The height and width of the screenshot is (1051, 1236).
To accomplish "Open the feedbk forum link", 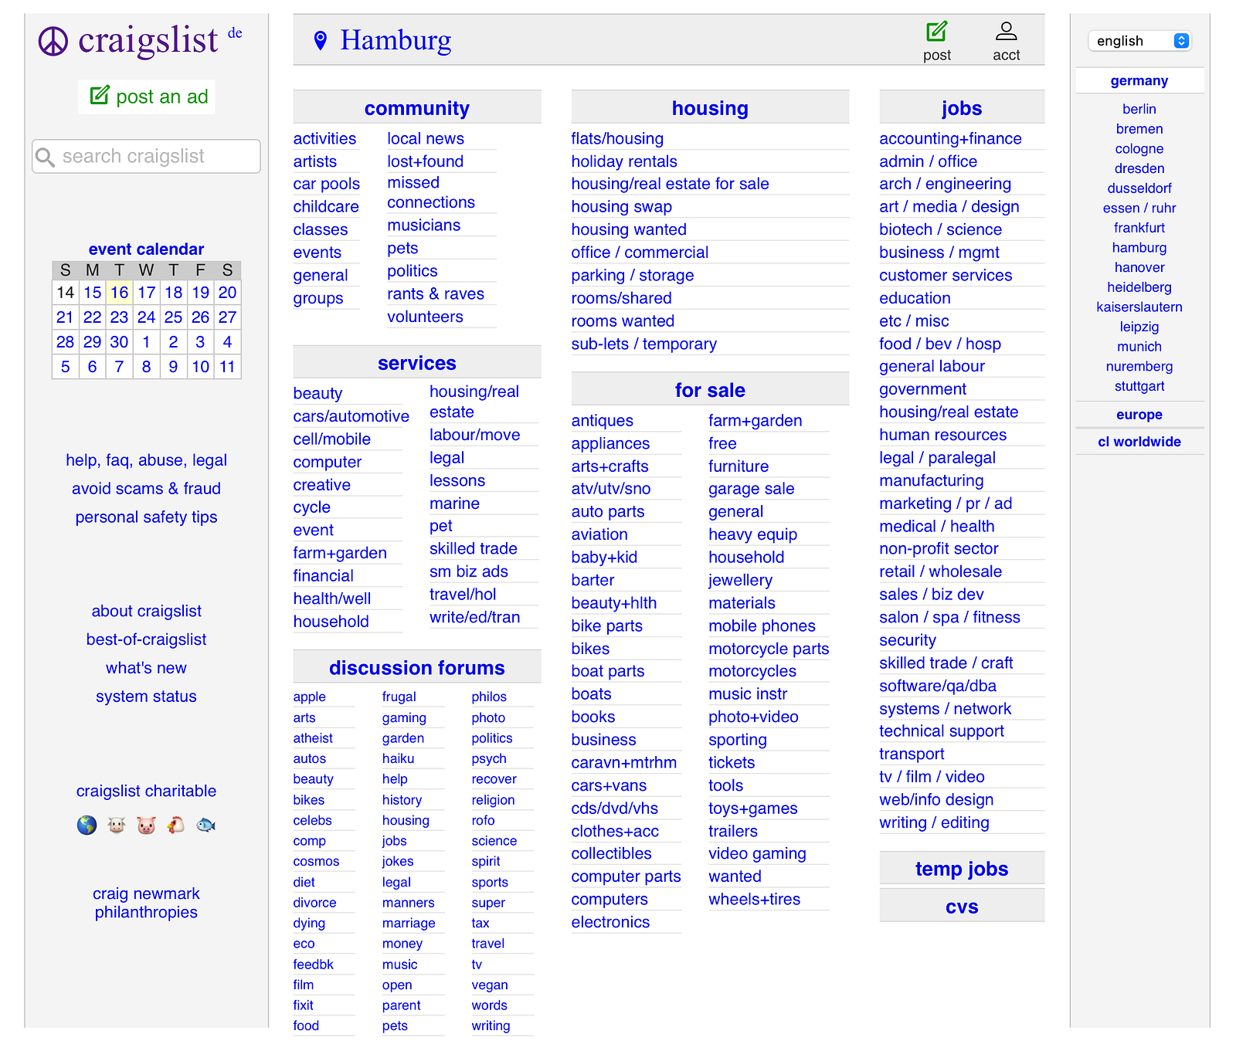I will [313, 965].
